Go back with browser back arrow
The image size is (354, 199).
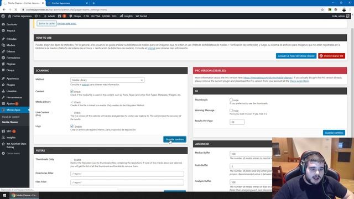pyautogui.click(x=4, y=10)
